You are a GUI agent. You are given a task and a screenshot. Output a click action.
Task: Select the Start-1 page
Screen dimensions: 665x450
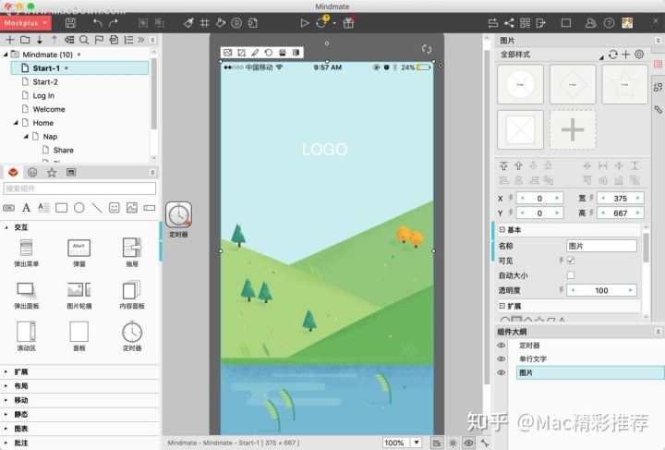point(79,67)
